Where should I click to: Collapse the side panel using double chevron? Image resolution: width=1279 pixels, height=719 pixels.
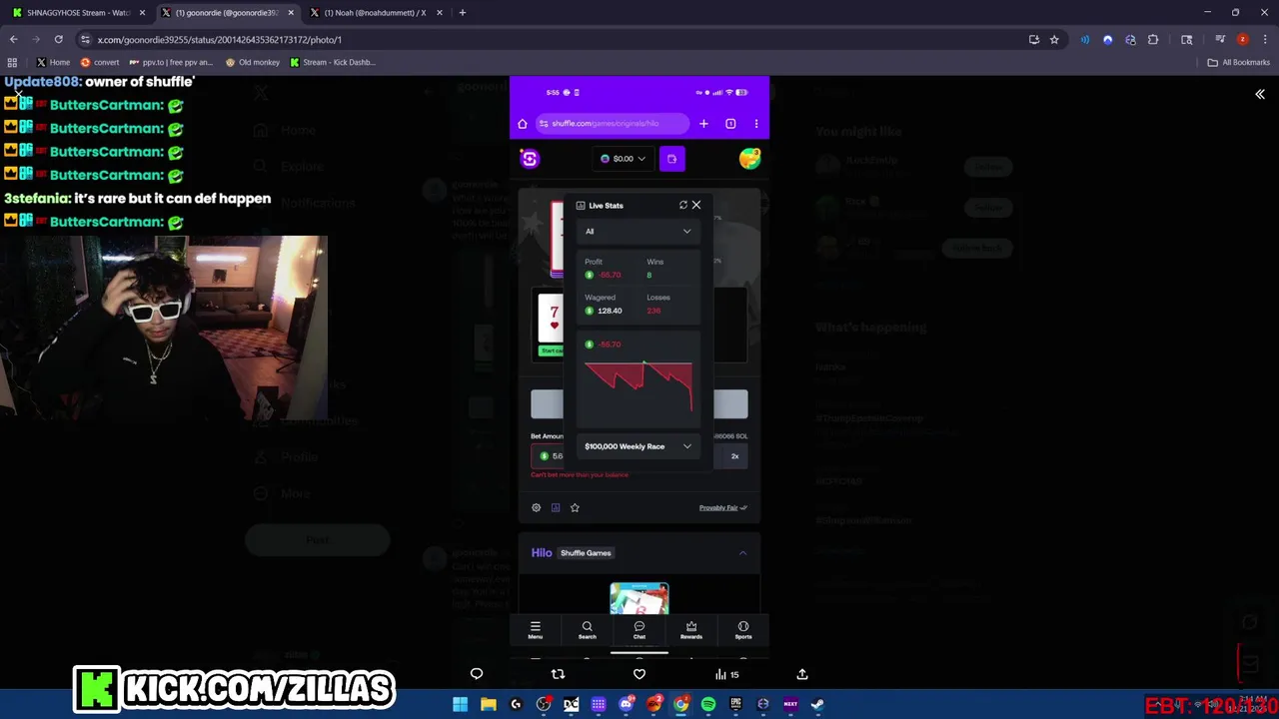click(1260, 94)
